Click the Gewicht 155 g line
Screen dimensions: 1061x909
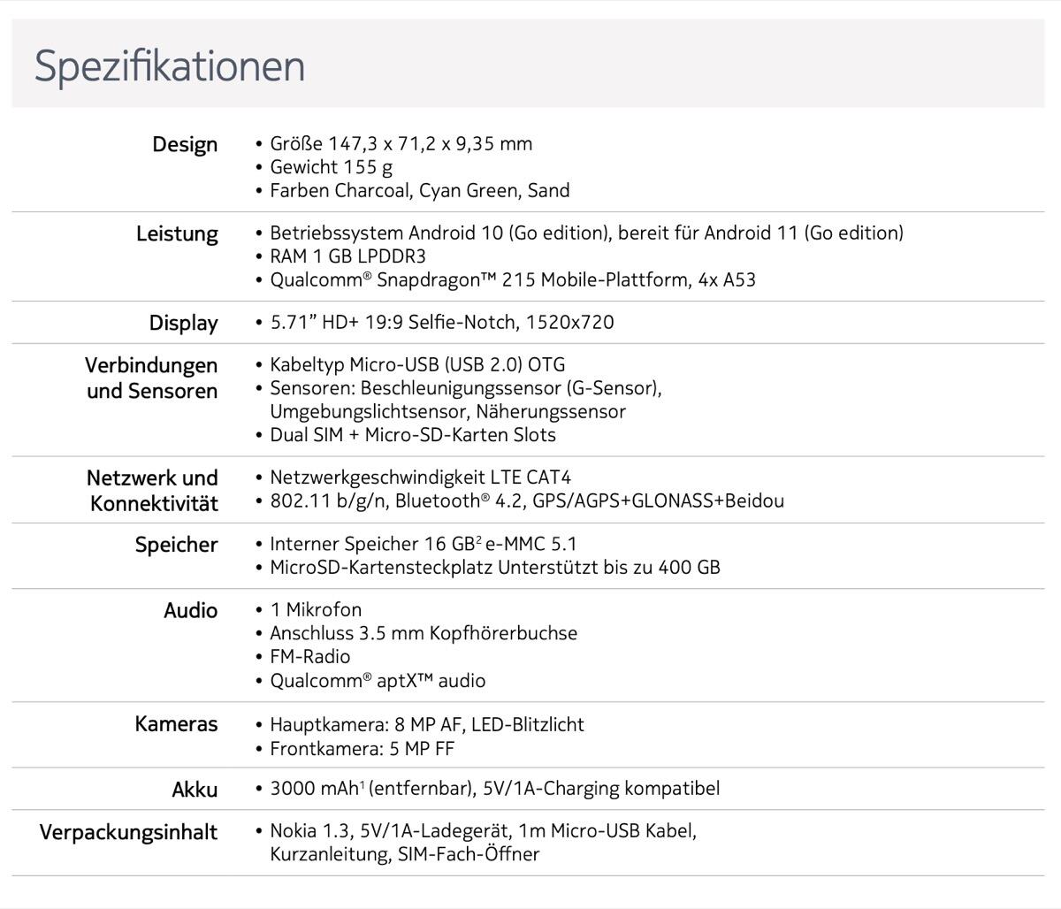pyautogui.click(x=332, y=167)
